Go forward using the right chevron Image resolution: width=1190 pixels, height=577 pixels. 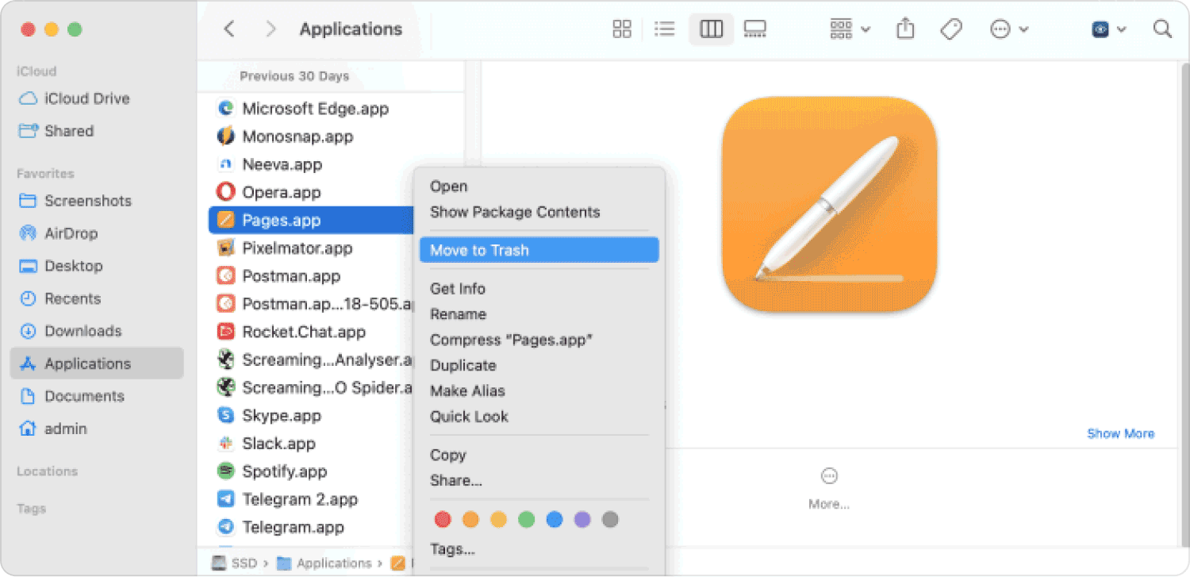271,29
